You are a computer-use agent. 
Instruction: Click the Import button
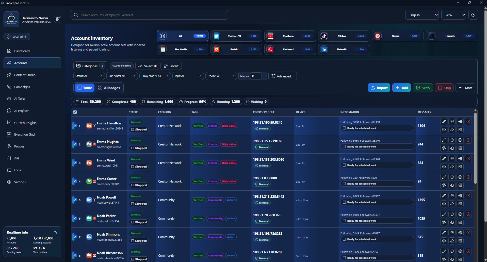[x=379, y=88]
